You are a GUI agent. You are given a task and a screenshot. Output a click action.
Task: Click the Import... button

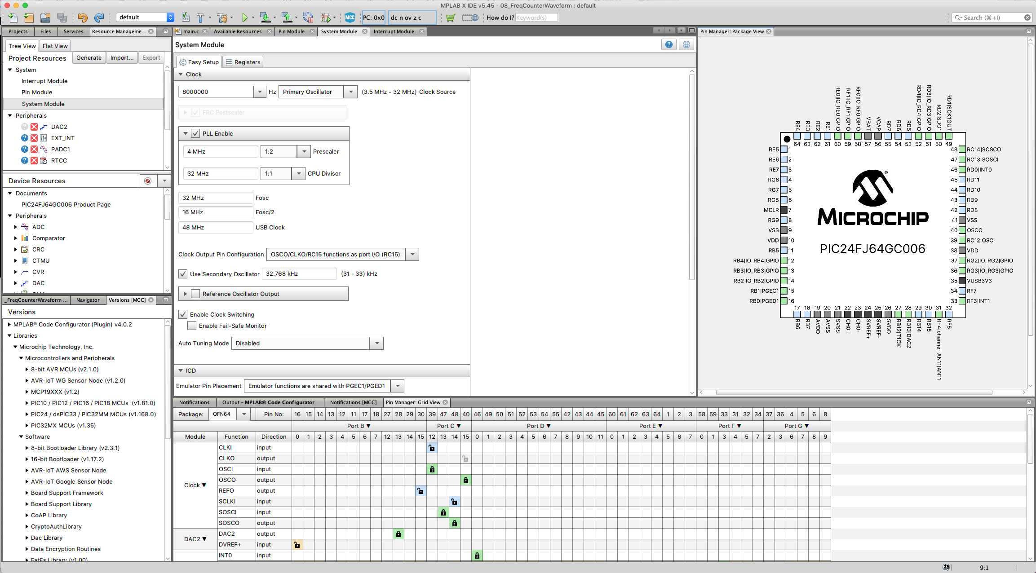122,57
